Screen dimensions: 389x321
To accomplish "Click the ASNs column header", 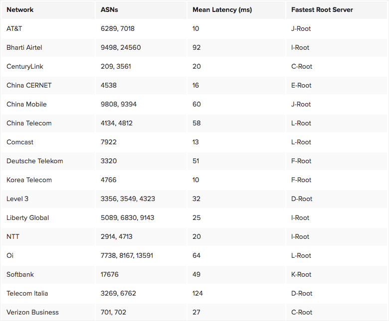I will coord(109,10).
